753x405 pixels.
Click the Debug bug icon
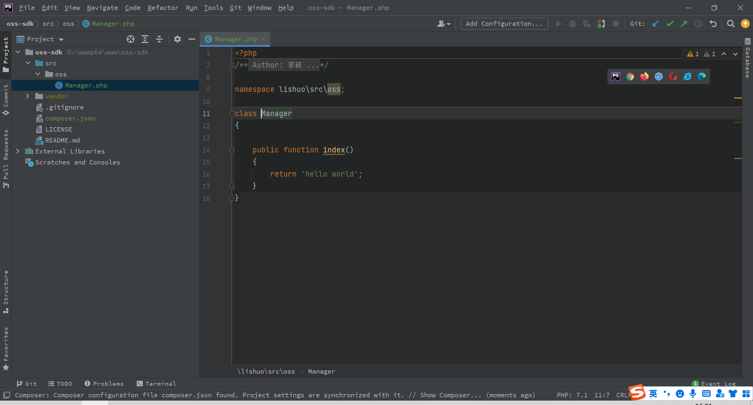pyautogui.click(x=573, y=24)
